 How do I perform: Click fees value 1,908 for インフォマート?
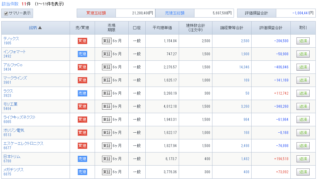[245, 54]
